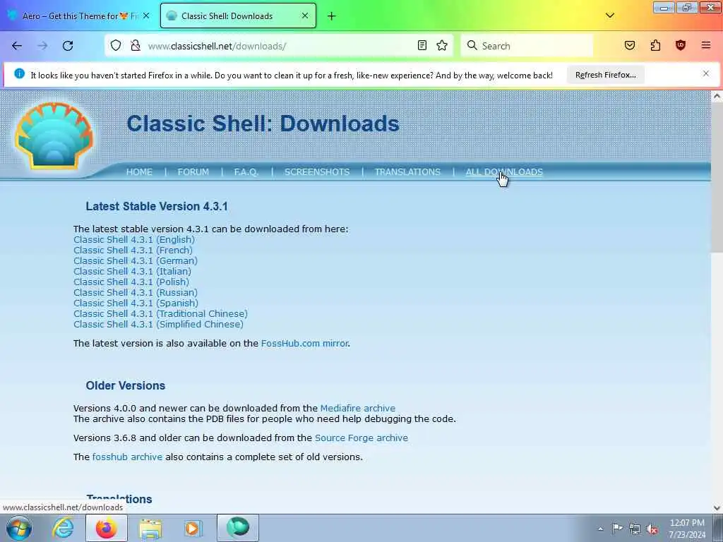Open Windows Explorer folder in taskbar
The image size is (723, 542).
pos(150,528)
